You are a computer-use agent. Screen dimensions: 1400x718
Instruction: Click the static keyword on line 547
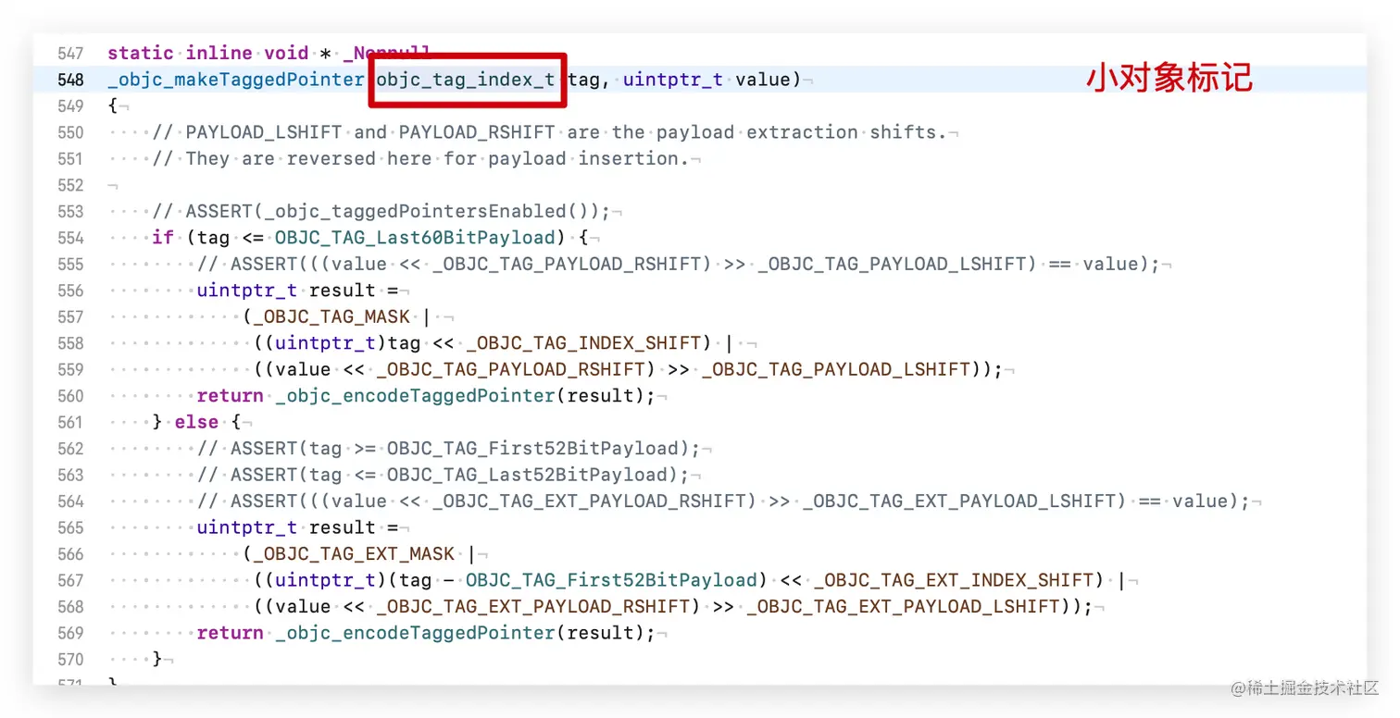coord(140,53)
